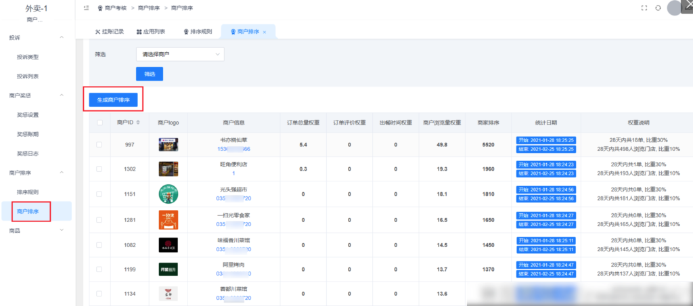
Task: Click phone link under 一扫光零食家
Action: point(233,224)
